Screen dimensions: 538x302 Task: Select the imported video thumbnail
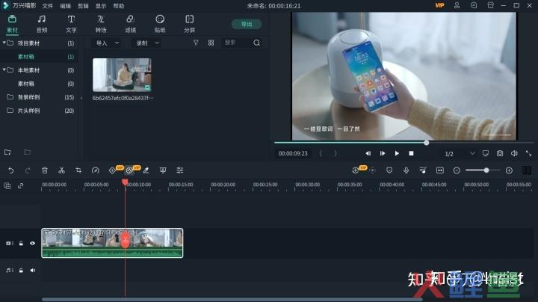pyautogui.click(x=122, y=75)
